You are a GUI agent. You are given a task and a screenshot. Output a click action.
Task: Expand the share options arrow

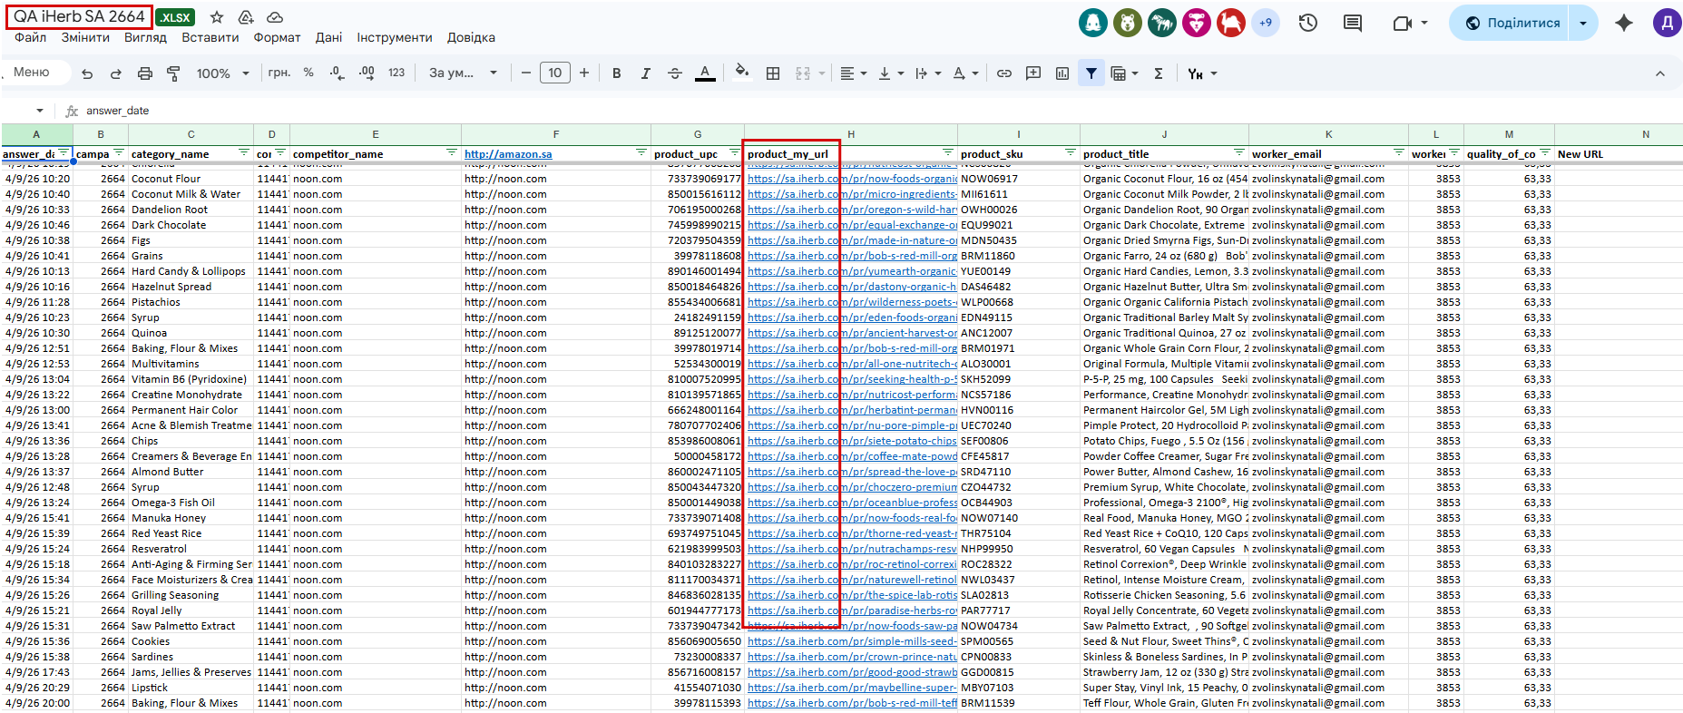coord(1583,23)
